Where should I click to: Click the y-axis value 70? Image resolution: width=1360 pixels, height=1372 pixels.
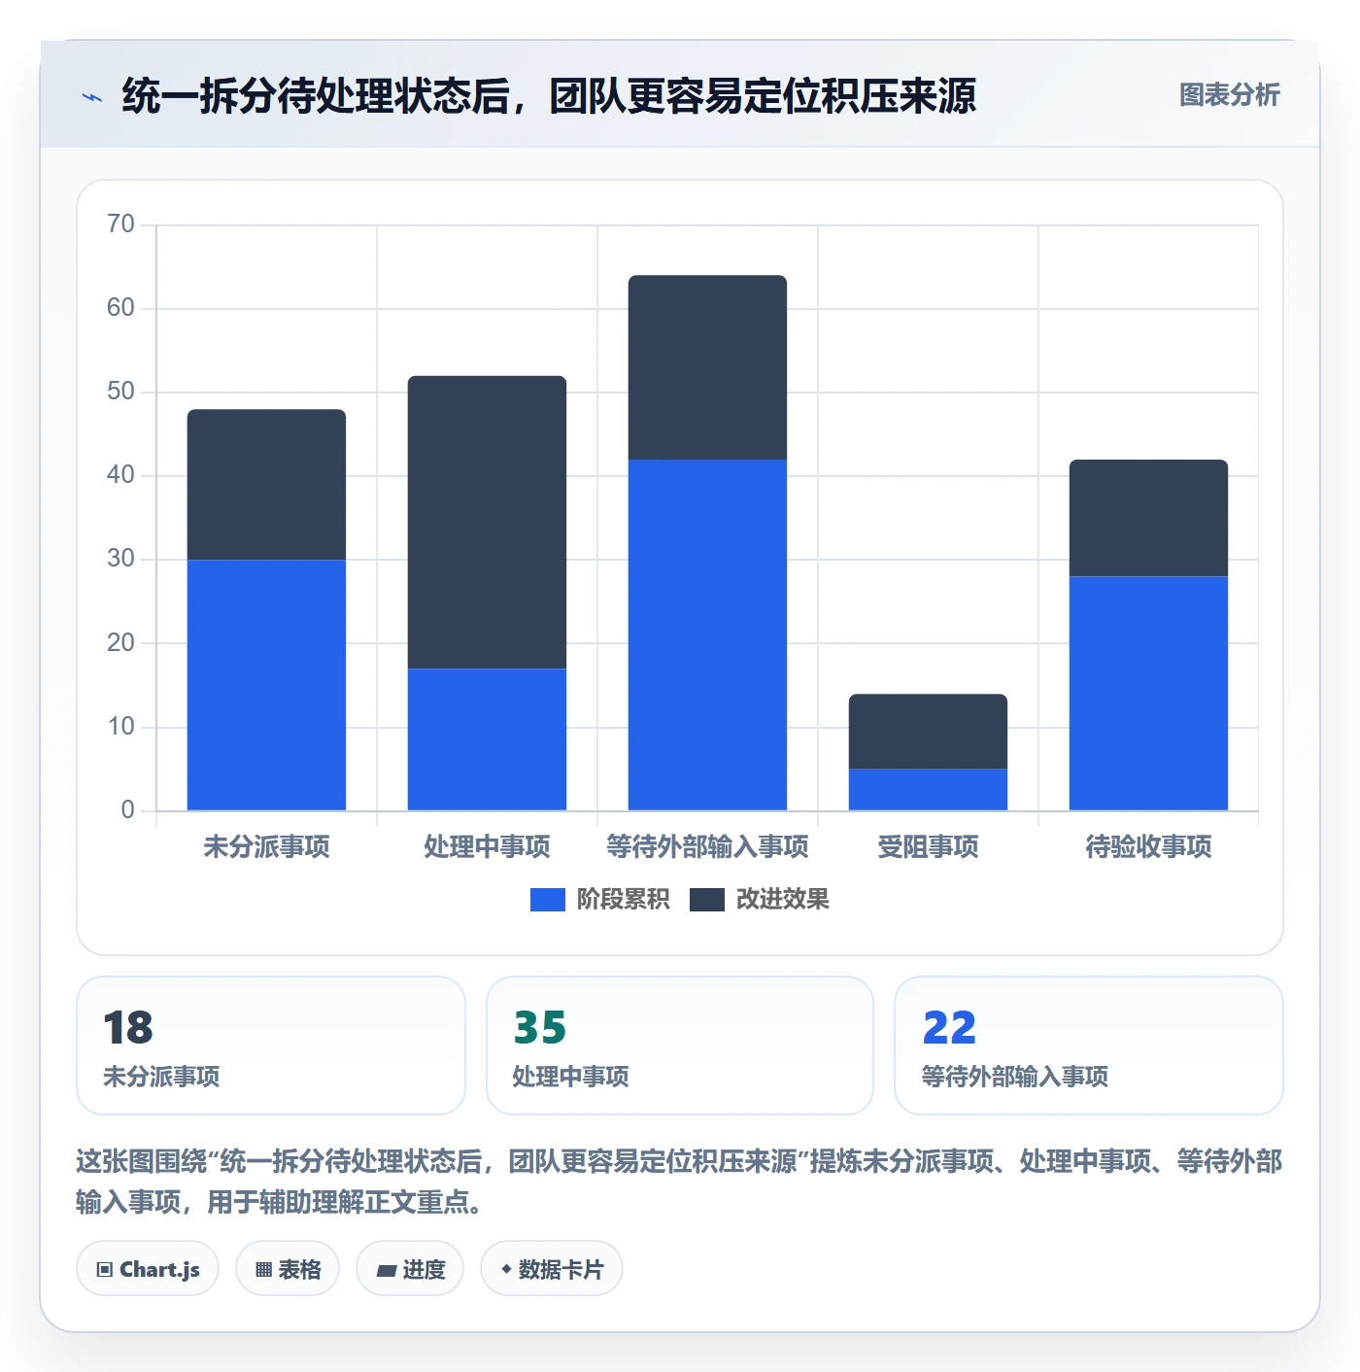coord(120,224)
